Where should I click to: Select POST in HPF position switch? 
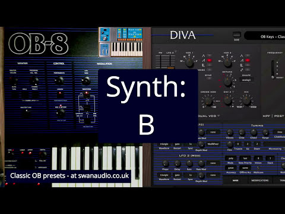(280, 116)
